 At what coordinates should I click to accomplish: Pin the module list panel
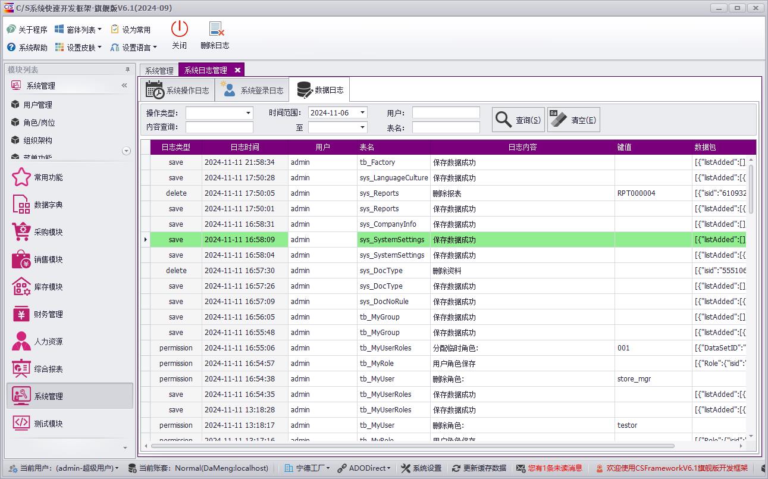coord(127,70)
